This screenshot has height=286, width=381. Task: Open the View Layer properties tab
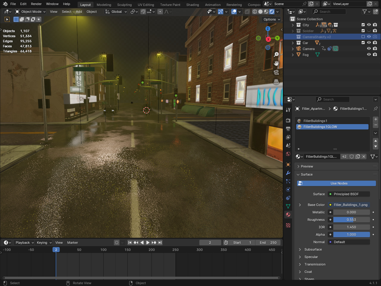(288, 137)
